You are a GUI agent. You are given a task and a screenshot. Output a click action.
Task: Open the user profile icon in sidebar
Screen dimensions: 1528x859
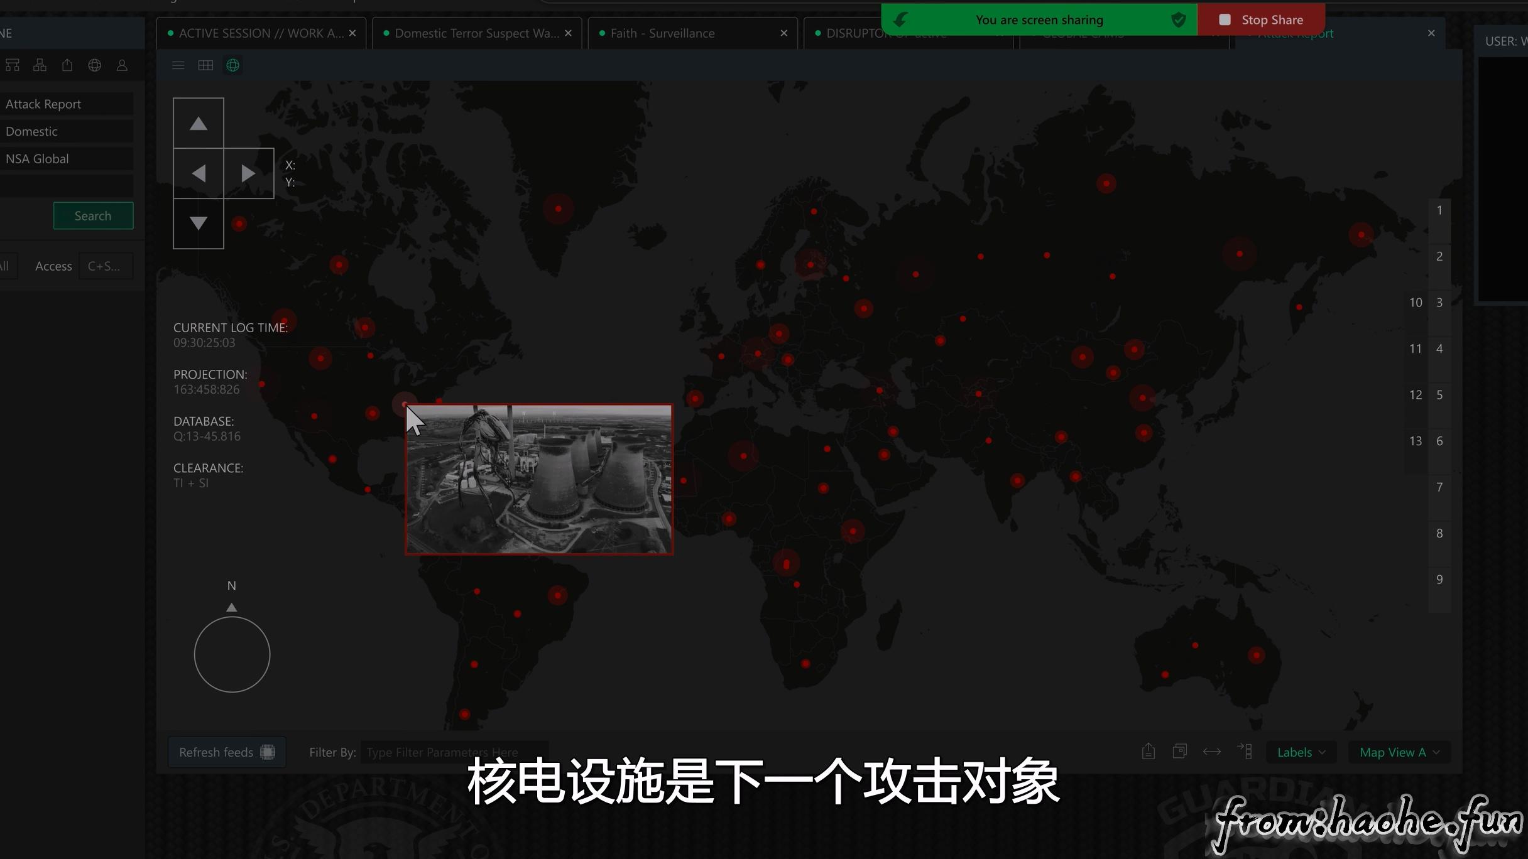(x=122, y=65)
